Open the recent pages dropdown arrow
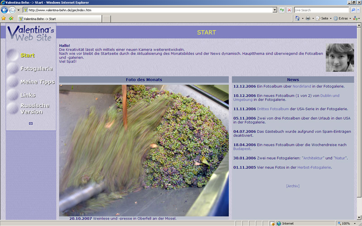Viewport: 362px width, 226px height. (19, 10)
